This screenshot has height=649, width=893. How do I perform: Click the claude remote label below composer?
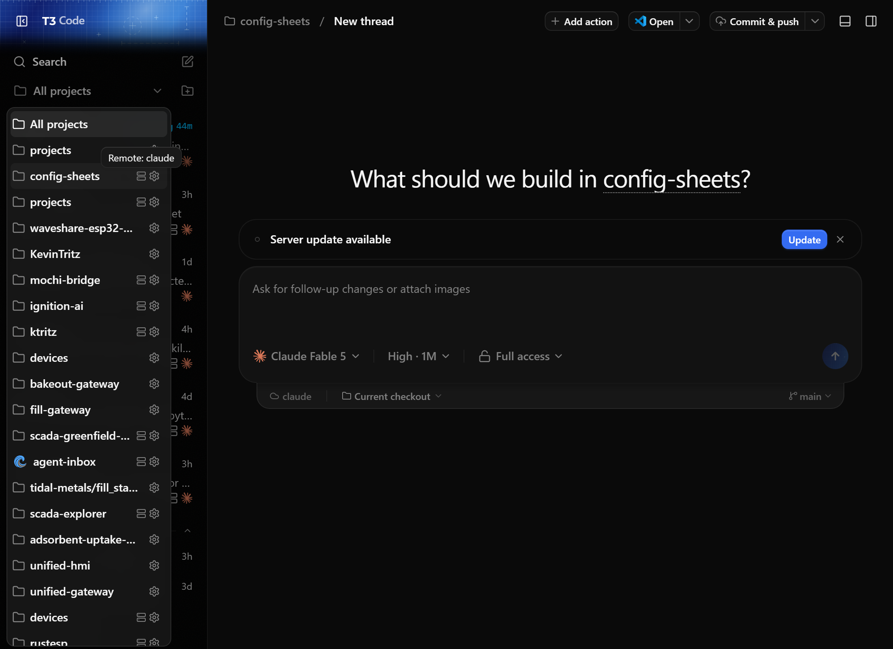point(291,396)
